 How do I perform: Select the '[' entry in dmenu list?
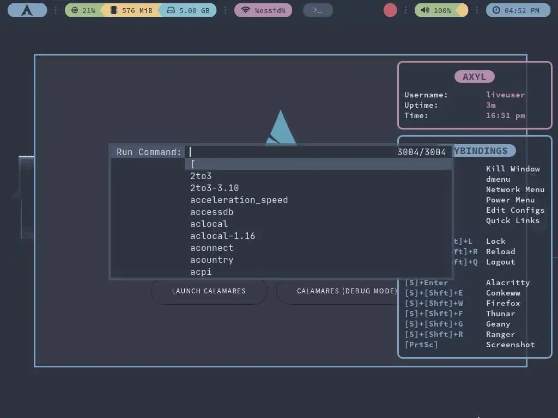[318, 164]
